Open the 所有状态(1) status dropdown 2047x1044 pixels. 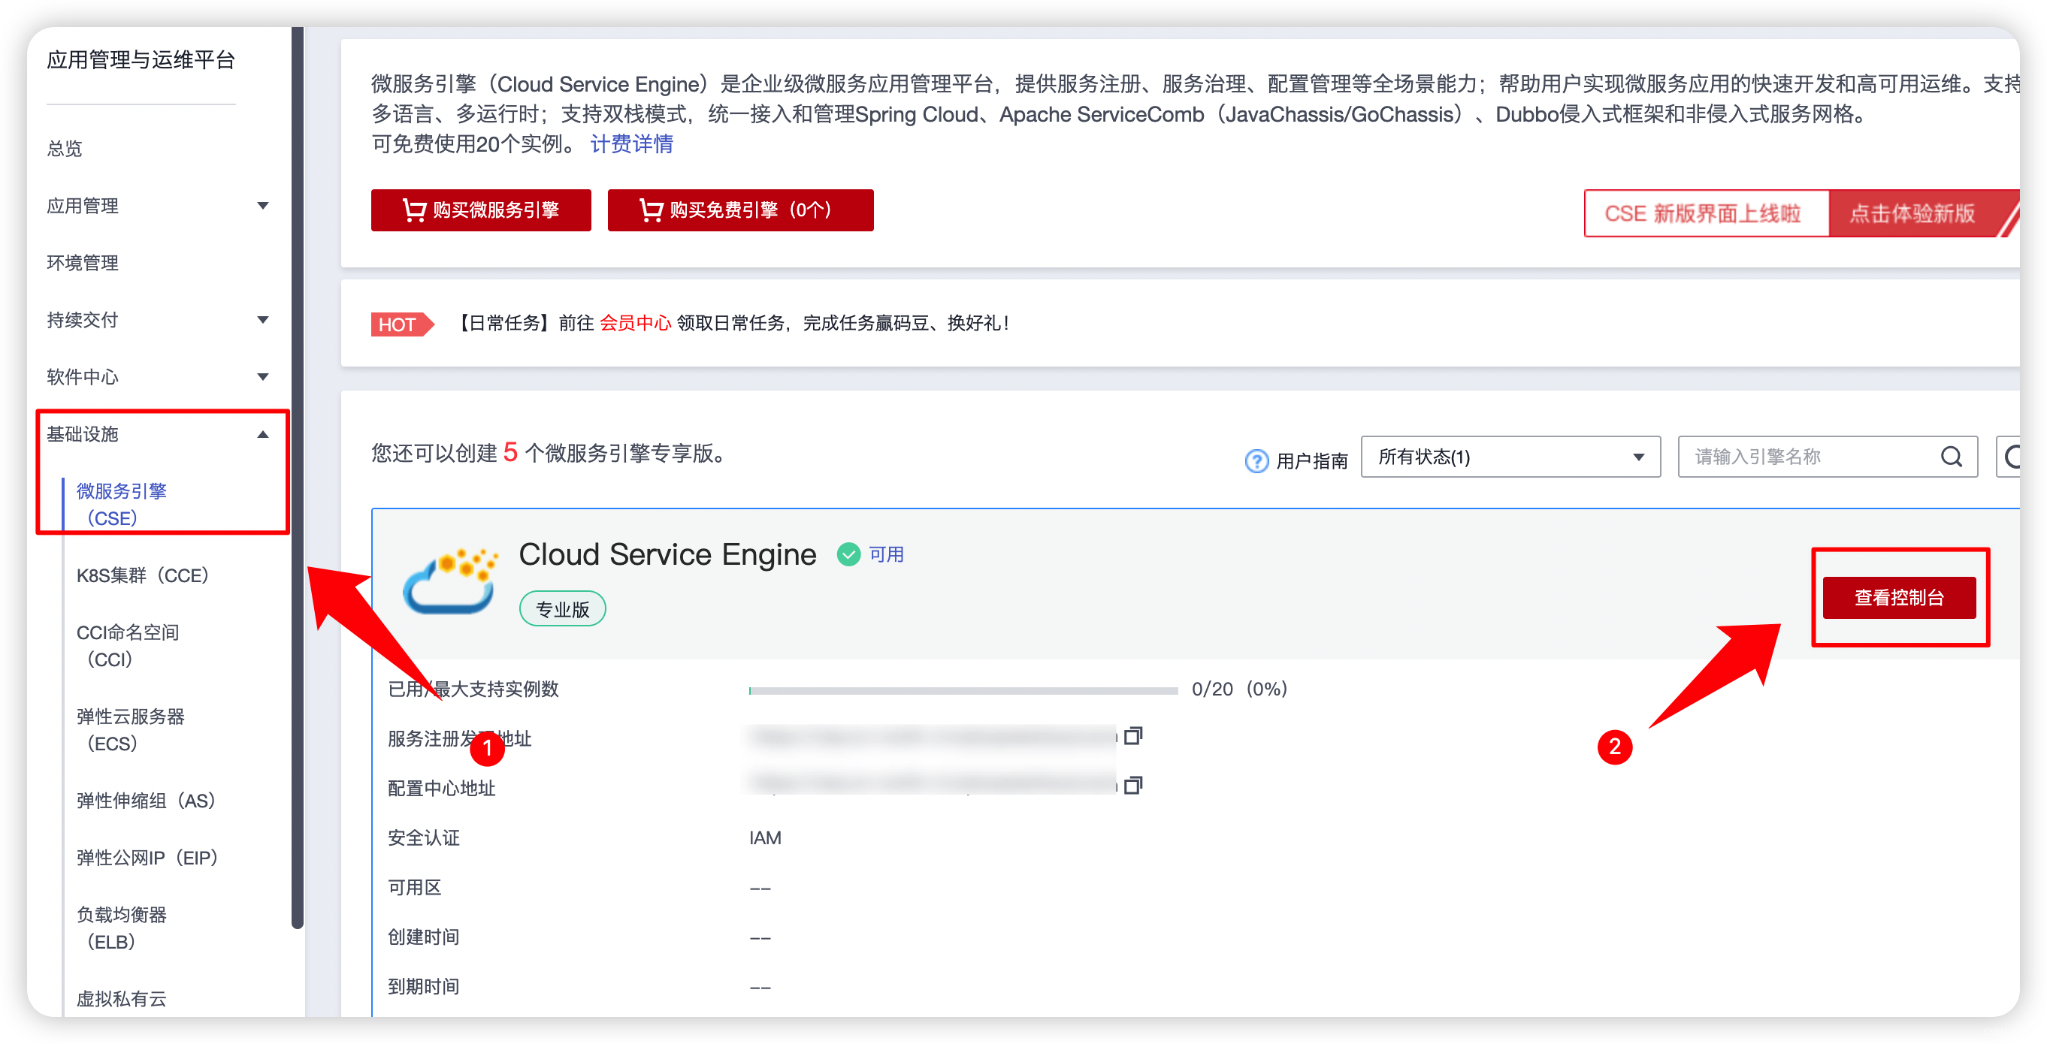click(x=1510, y=457)
